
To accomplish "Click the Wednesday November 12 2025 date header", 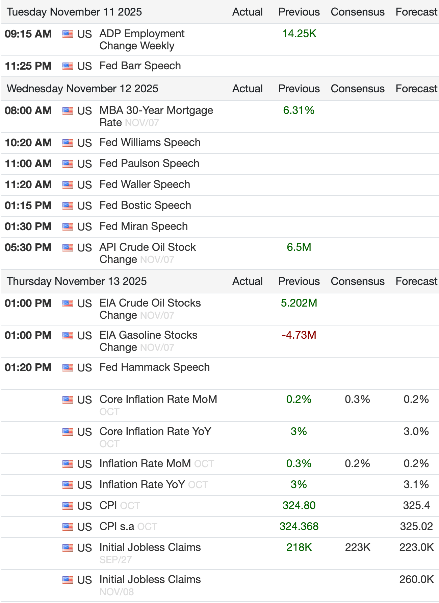I will (82, 89).
